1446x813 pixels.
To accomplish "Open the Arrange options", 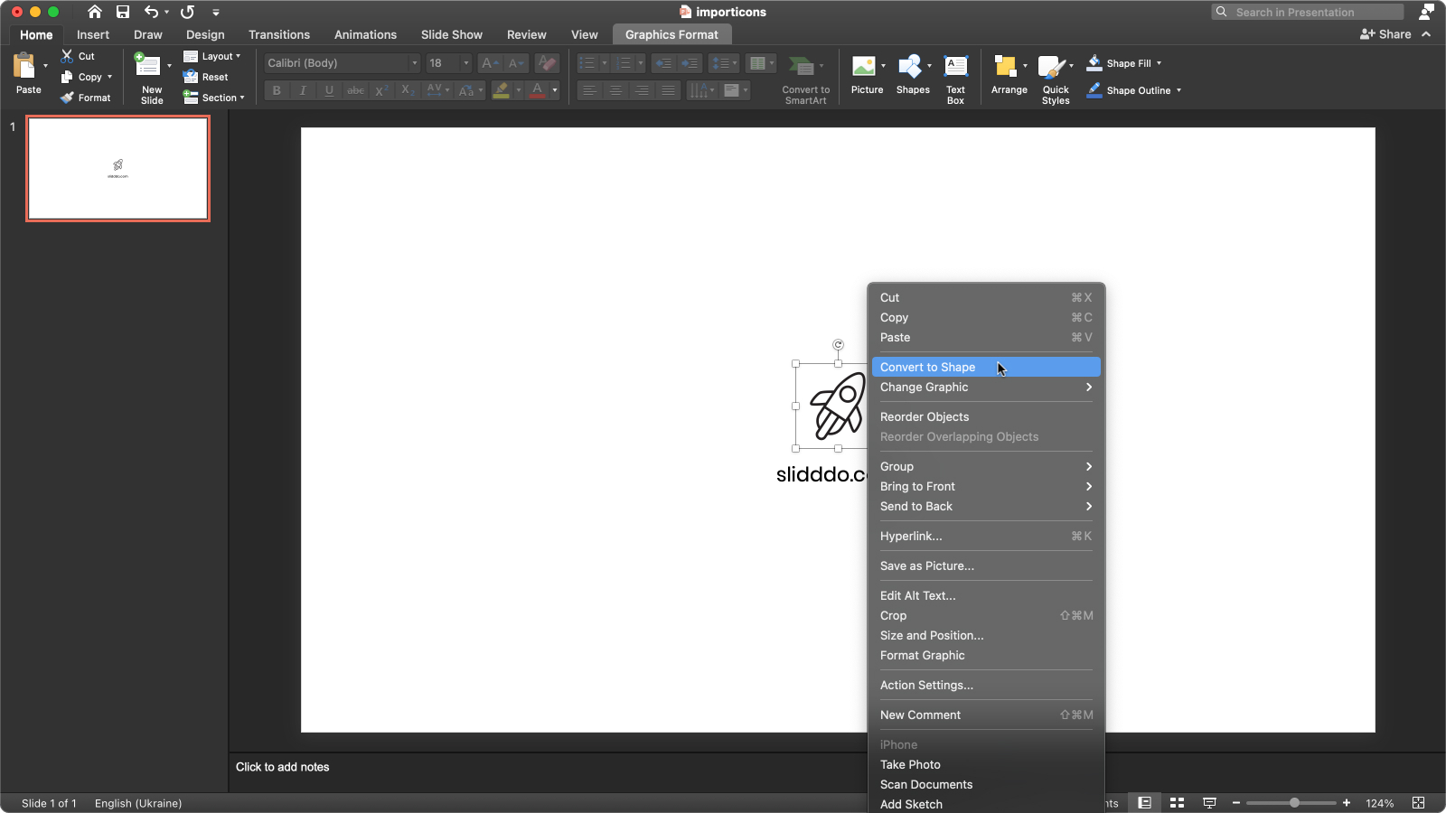I will tap(1009, 75).
